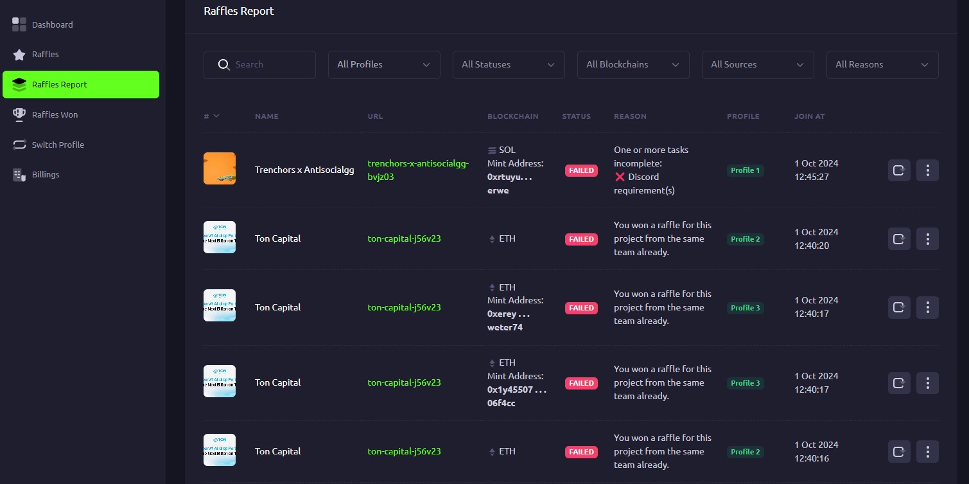Viewport: 969px width, 484px height.
Task: Expand the All Blockchains dropdown
Action: [x=633, y=65]
